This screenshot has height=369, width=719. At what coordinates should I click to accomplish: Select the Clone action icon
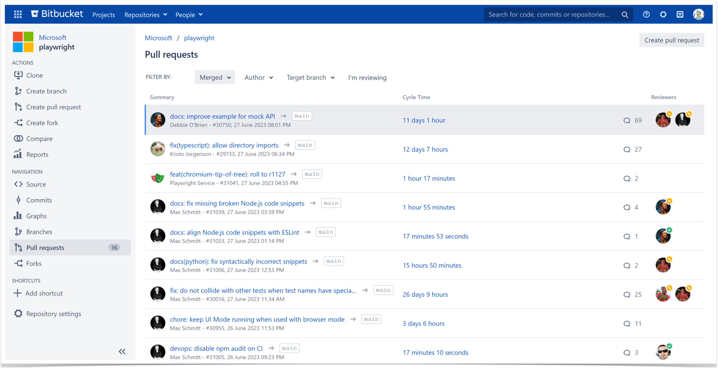pos(18,75)
